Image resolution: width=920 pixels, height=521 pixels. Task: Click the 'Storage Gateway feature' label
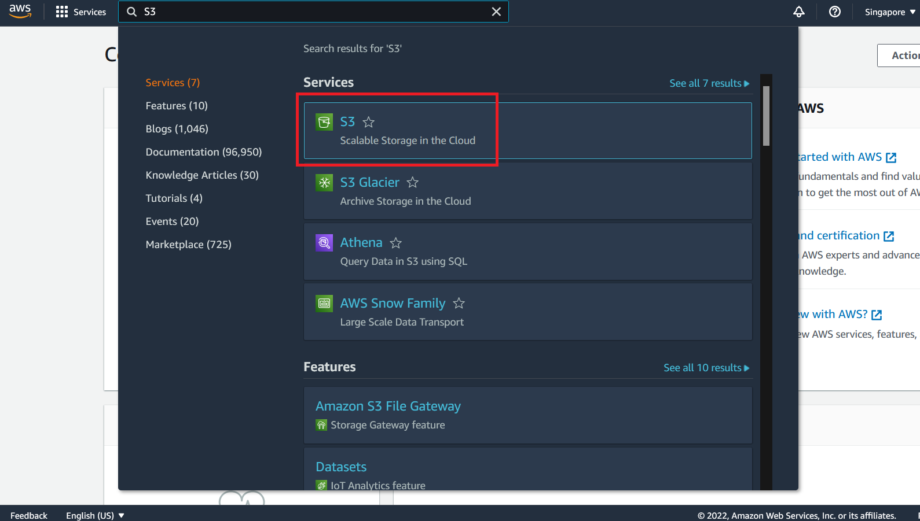pos(388,425)
